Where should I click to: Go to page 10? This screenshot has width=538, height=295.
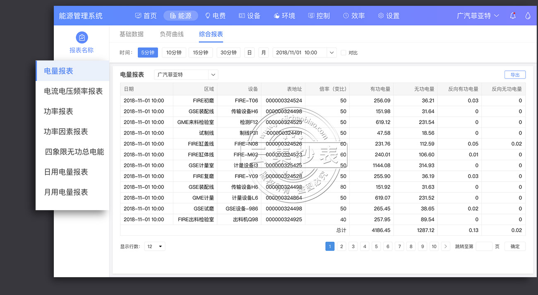pos(434,246)
